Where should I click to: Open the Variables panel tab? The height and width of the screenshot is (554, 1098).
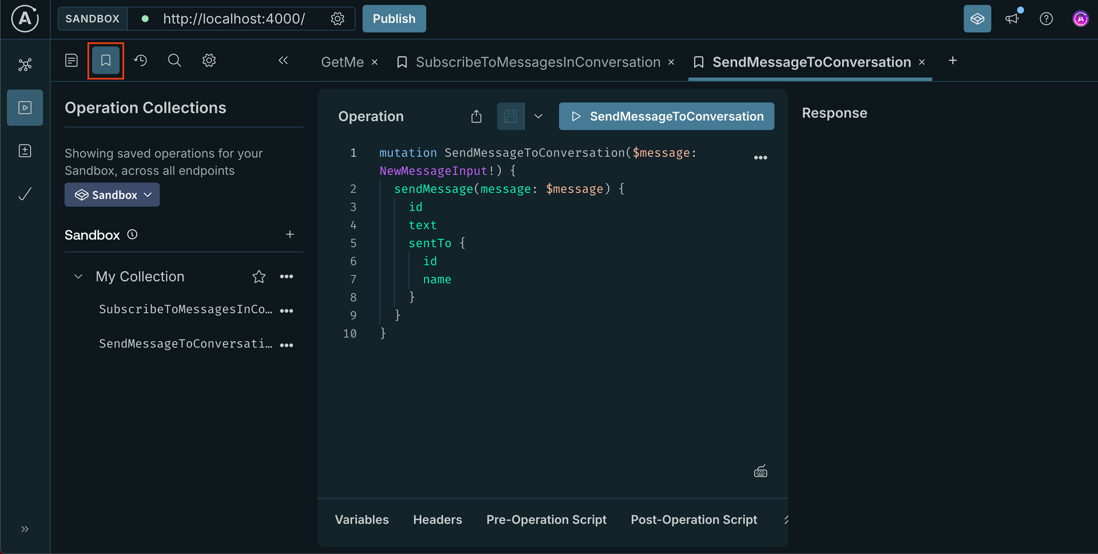click(x=361, y=520)
